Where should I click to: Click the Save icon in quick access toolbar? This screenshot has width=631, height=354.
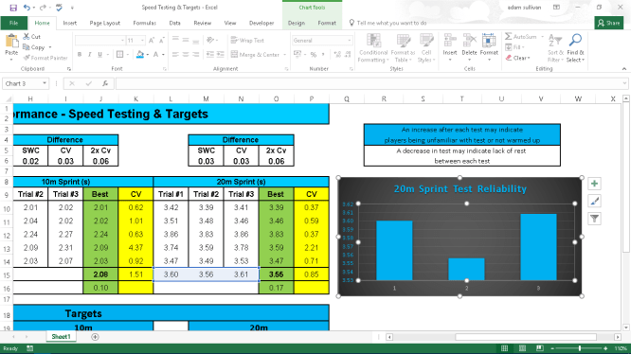(13, 8)
